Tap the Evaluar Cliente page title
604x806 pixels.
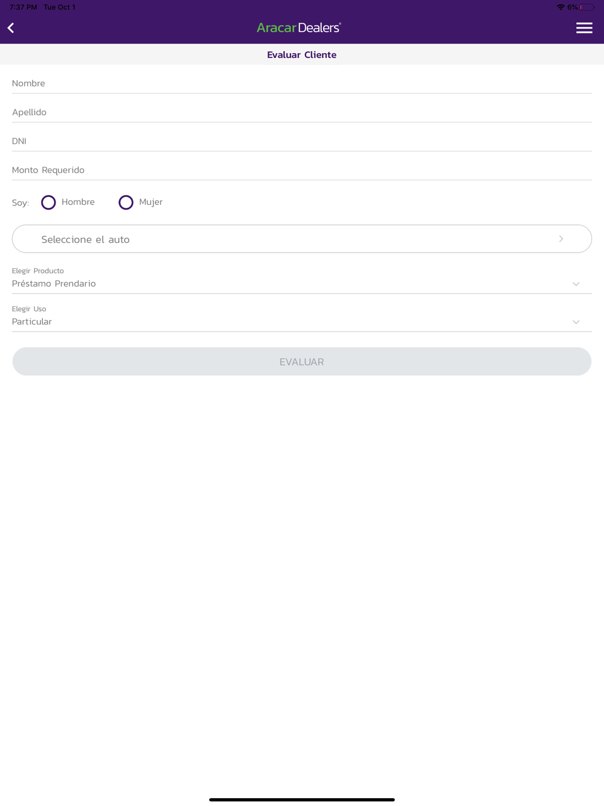tap(301, 55)
